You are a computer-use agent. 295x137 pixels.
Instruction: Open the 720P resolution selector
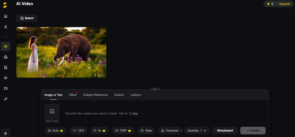(123, 131)
